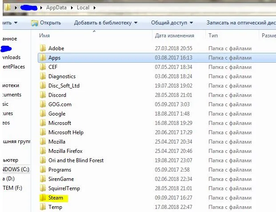The width and height of the screenshot is (276, 212).
Task: Click the Steam folder icon
Action: pyautogui.click(x=43, y=198)
